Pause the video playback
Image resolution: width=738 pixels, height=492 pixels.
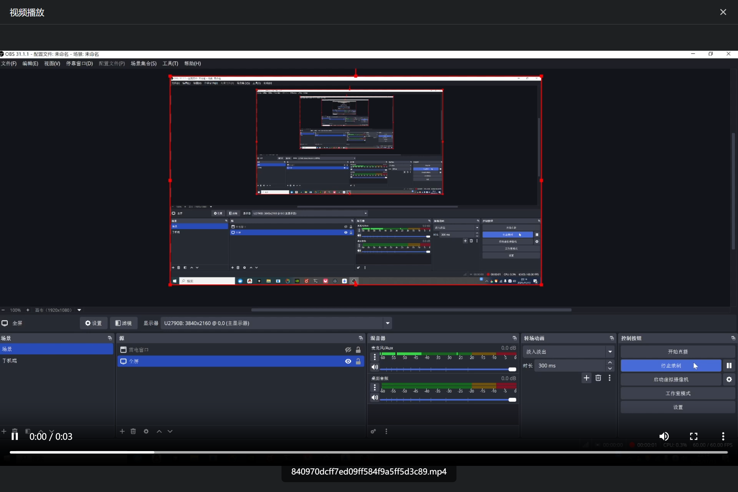click(x=15, y=436)
